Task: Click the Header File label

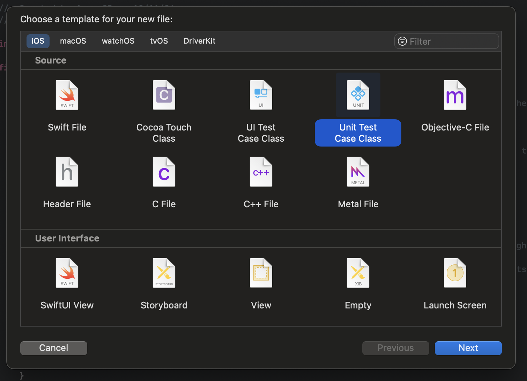Action: tap(67, 204)
